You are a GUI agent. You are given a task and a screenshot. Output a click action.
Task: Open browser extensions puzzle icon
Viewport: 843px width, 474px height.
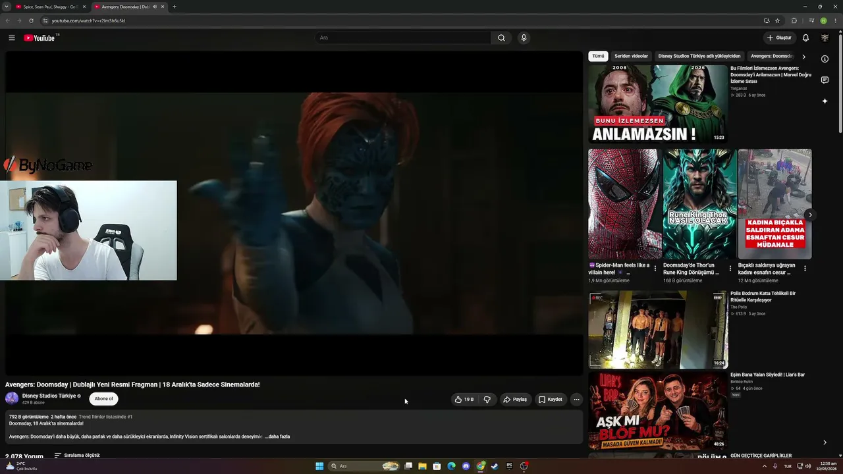click(794, 20)
